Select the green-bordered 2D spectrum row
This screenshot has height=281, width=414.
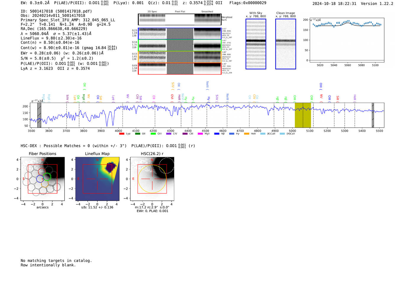(180, 45)
